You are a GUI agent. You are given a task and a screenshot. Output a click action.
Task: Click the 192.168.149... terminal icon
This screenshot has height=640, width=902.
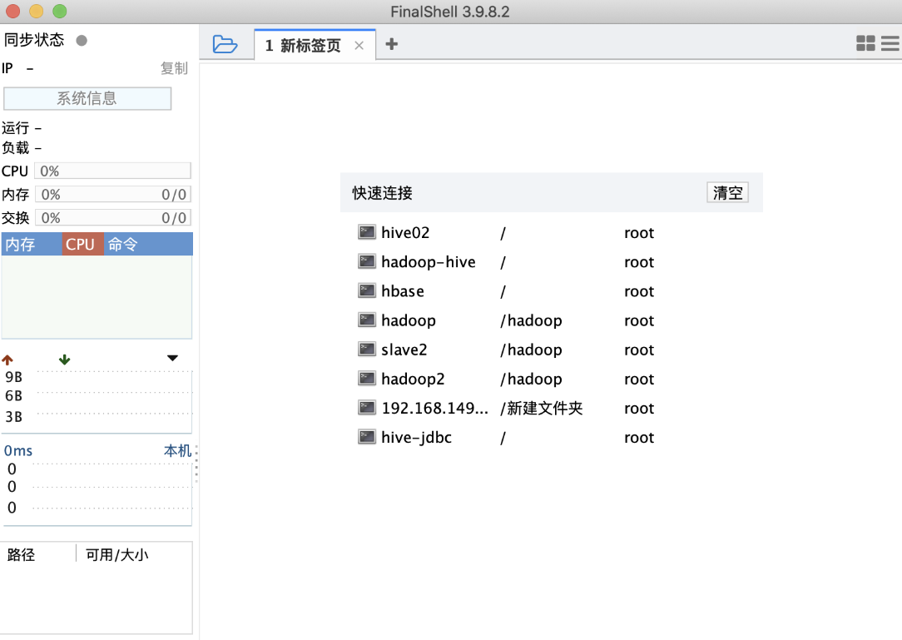pos(367,408)
